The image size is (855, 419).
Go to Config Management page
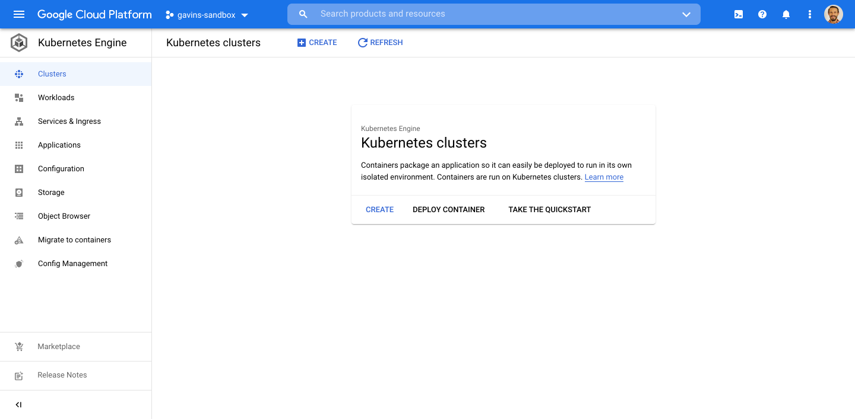click(x=72, y=264)
